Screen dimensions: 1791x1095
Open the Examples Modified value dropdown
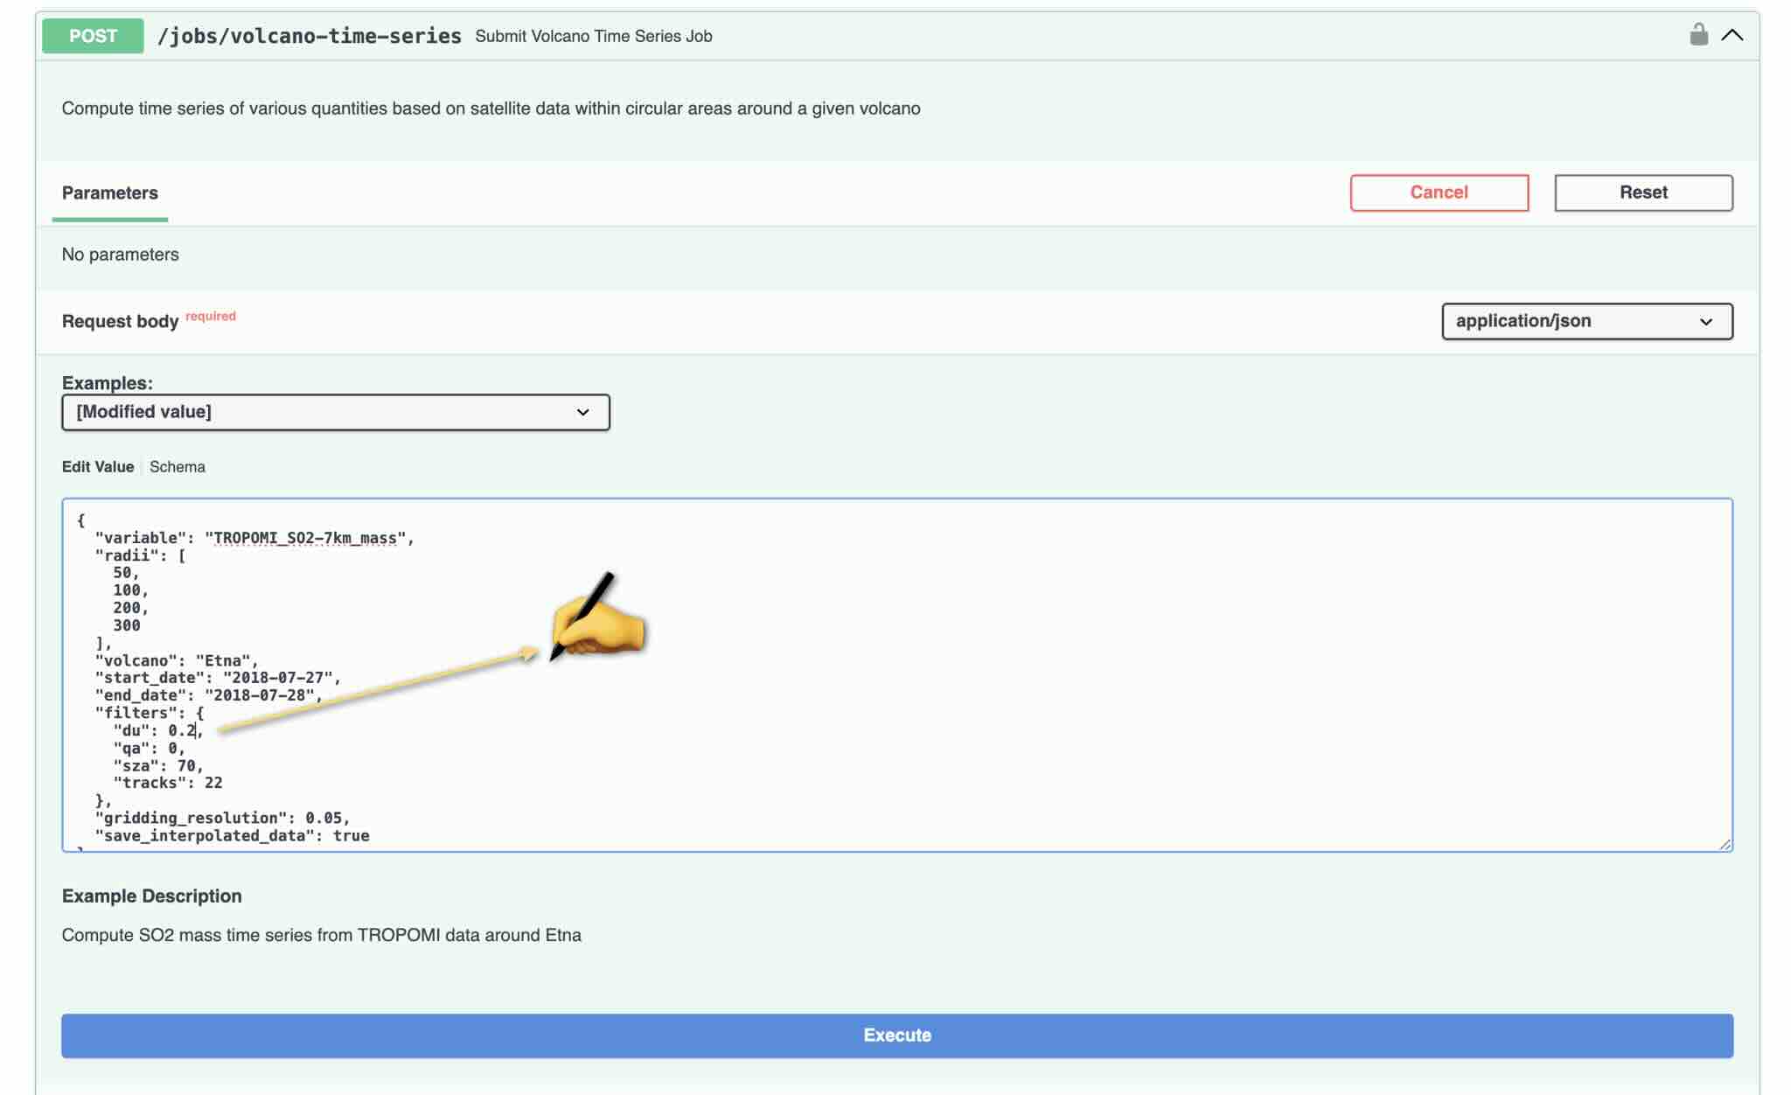(335, 412)
